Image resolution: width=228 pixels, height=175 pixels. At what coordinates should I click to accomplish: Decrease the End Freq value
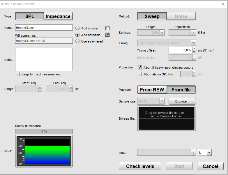point(71,90)
